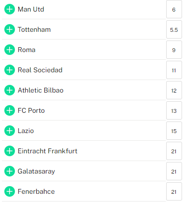
Task: Select odds 6 for Man Utd
Action: 174,9
